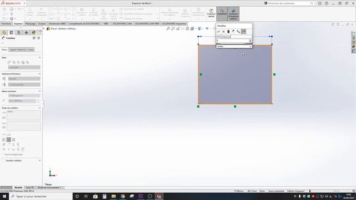This screenshot has height=200, width=356.
Task: Click the Esquisse rapide ribbon button
Action: tap(211, 14)
